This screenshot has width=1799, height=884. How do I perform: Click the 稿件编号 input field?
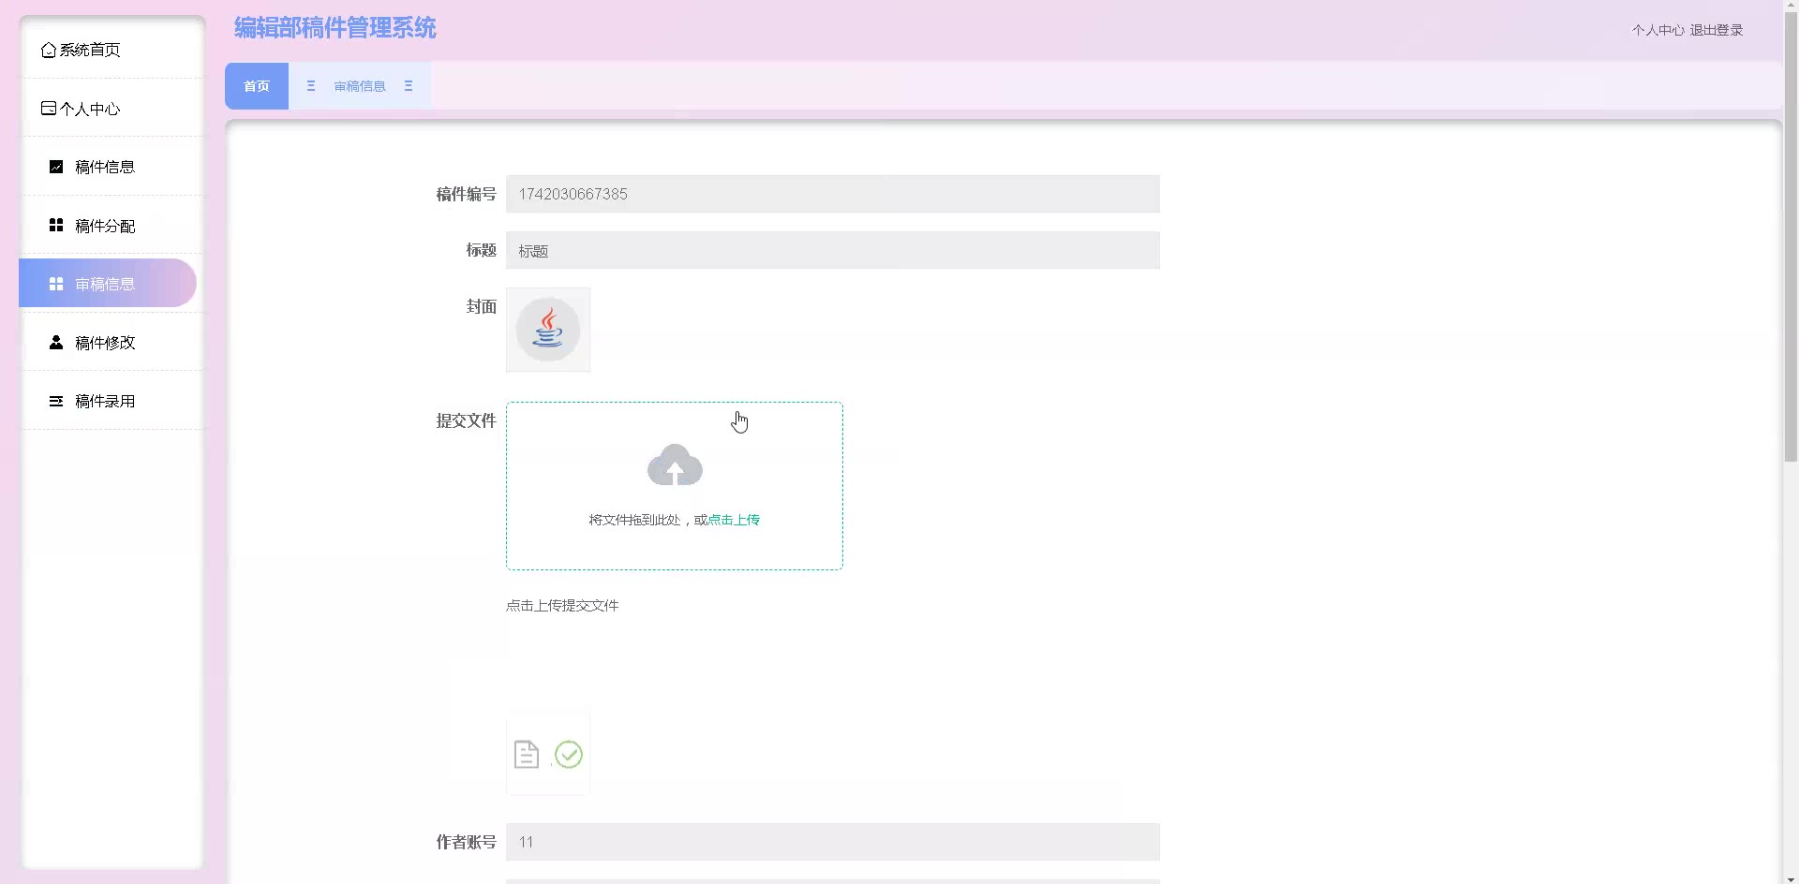click(x=833, y=194)
